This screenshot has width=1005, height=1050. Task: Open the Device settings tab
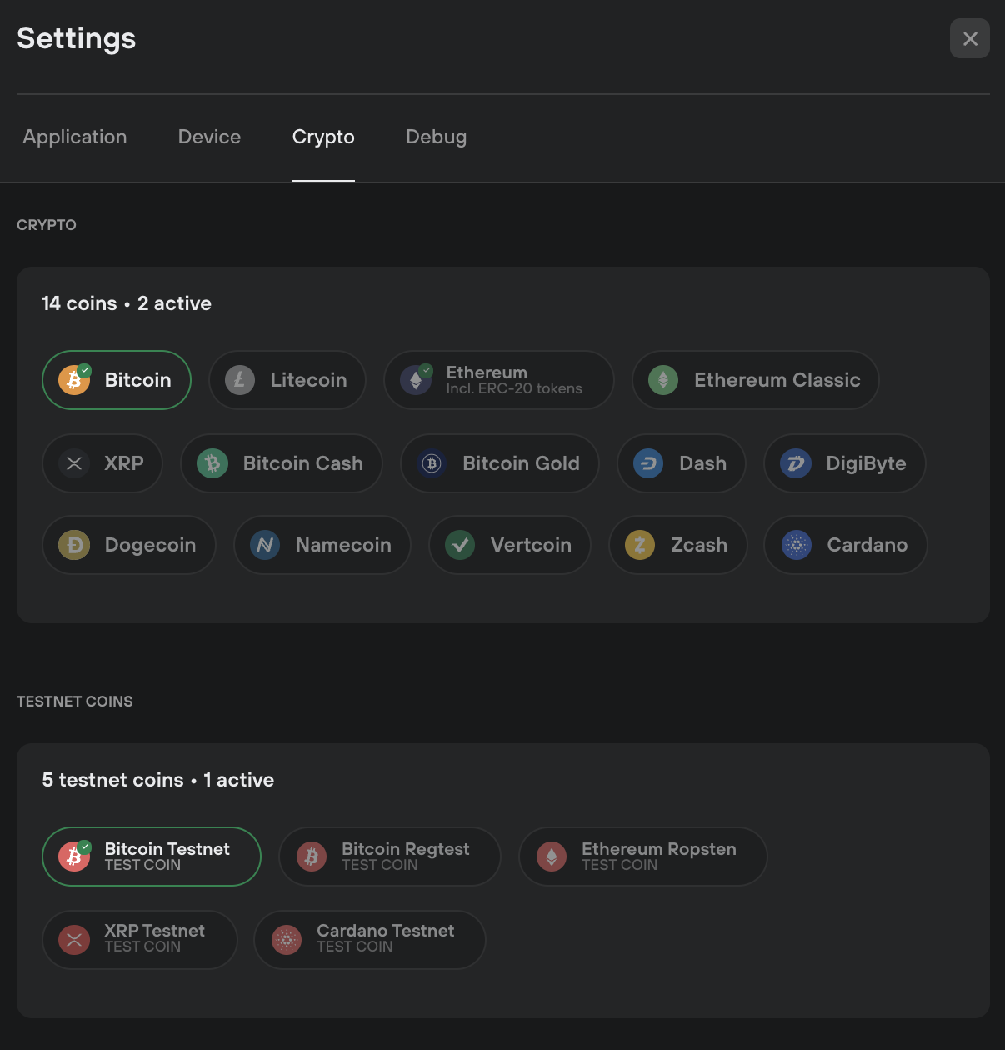pos(209,137)
